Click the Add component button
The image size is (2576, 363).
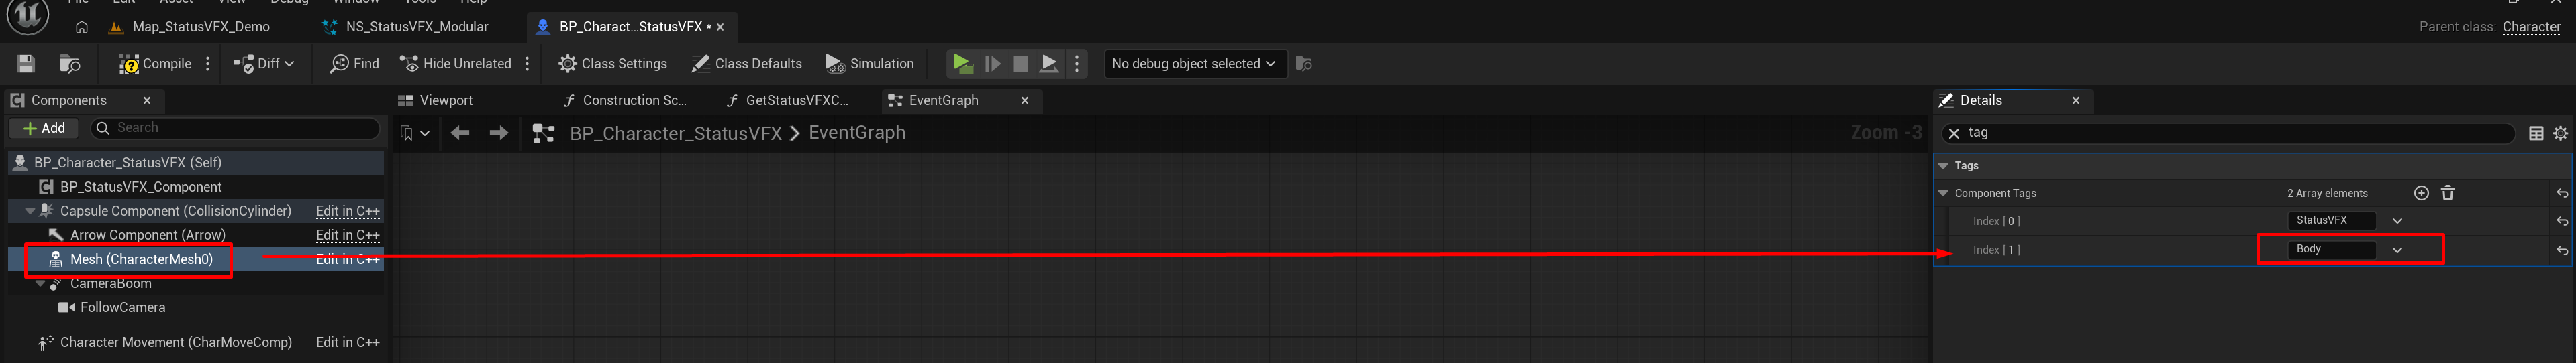click(x=43, y=129)
